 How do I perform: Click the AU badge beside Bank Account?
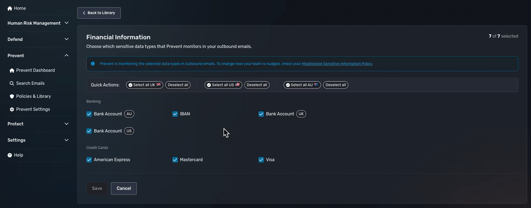coord(129,114)
